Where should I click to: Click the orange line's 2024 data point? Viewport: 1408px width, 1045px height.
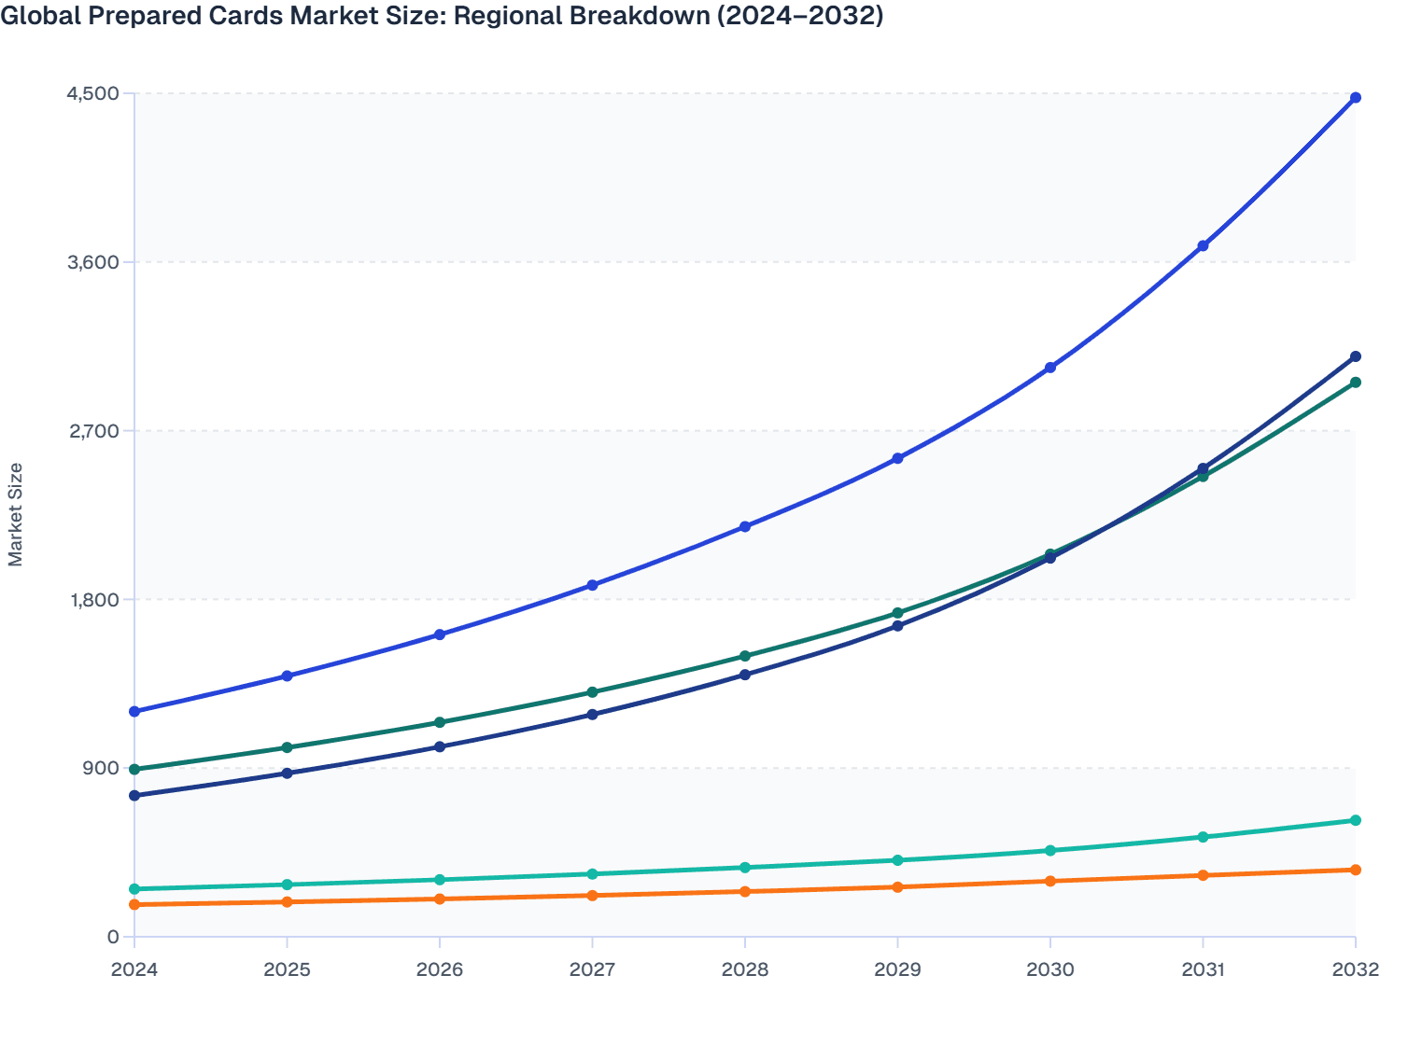pyautogui.click(x=134, y=902)
